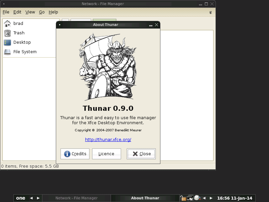The height and width of the screenshot is (202, 269).
Task: Close About Thunar via titlebar X
Action: [x=156, y=25]
